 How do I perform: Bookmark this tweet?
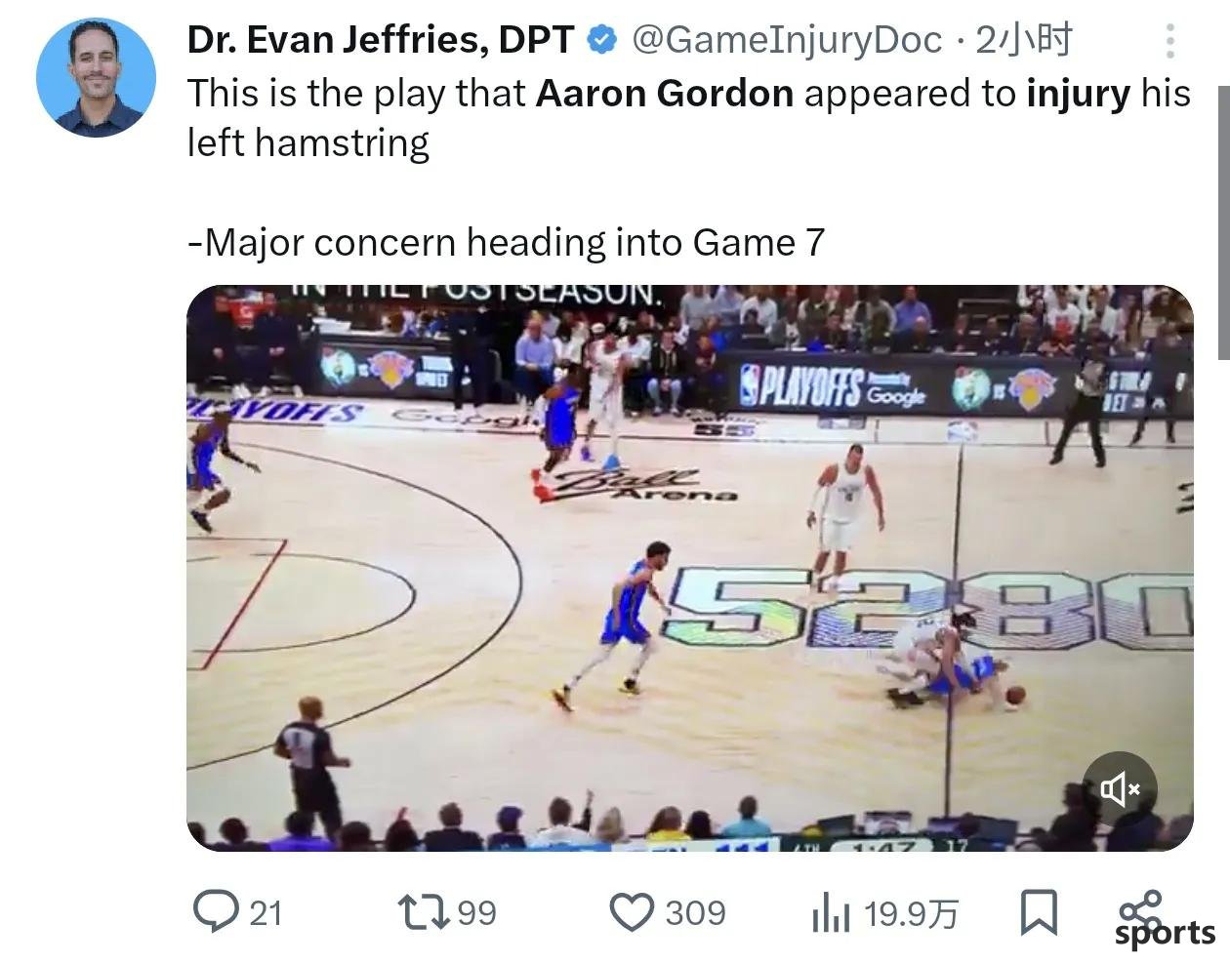coord(1039,912)
